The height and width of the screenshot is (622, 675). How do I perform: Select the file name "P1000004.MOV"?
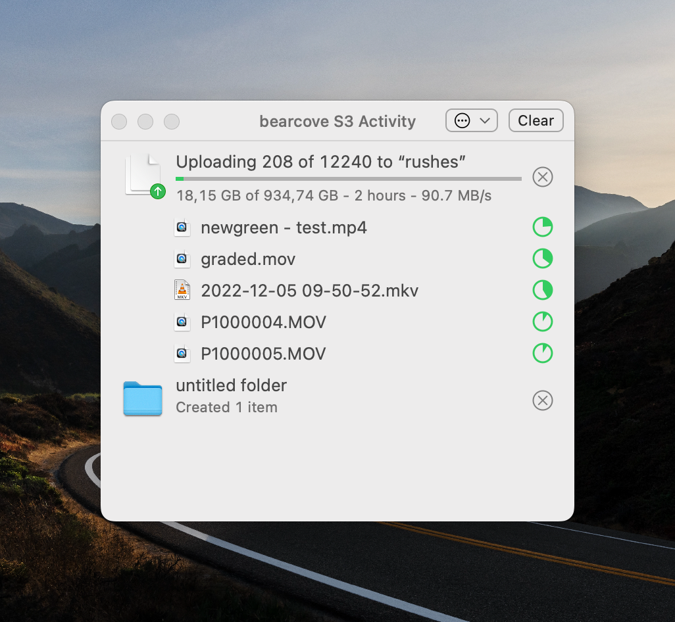263,322
